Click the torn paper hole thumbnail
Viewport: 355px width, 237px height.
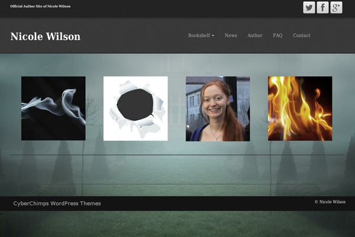pyautogui.click(x=135, y=108)
